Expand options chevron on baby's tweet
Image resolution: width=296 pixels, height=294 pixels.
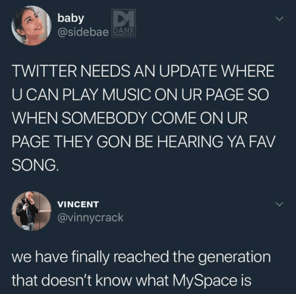(279, 19)
